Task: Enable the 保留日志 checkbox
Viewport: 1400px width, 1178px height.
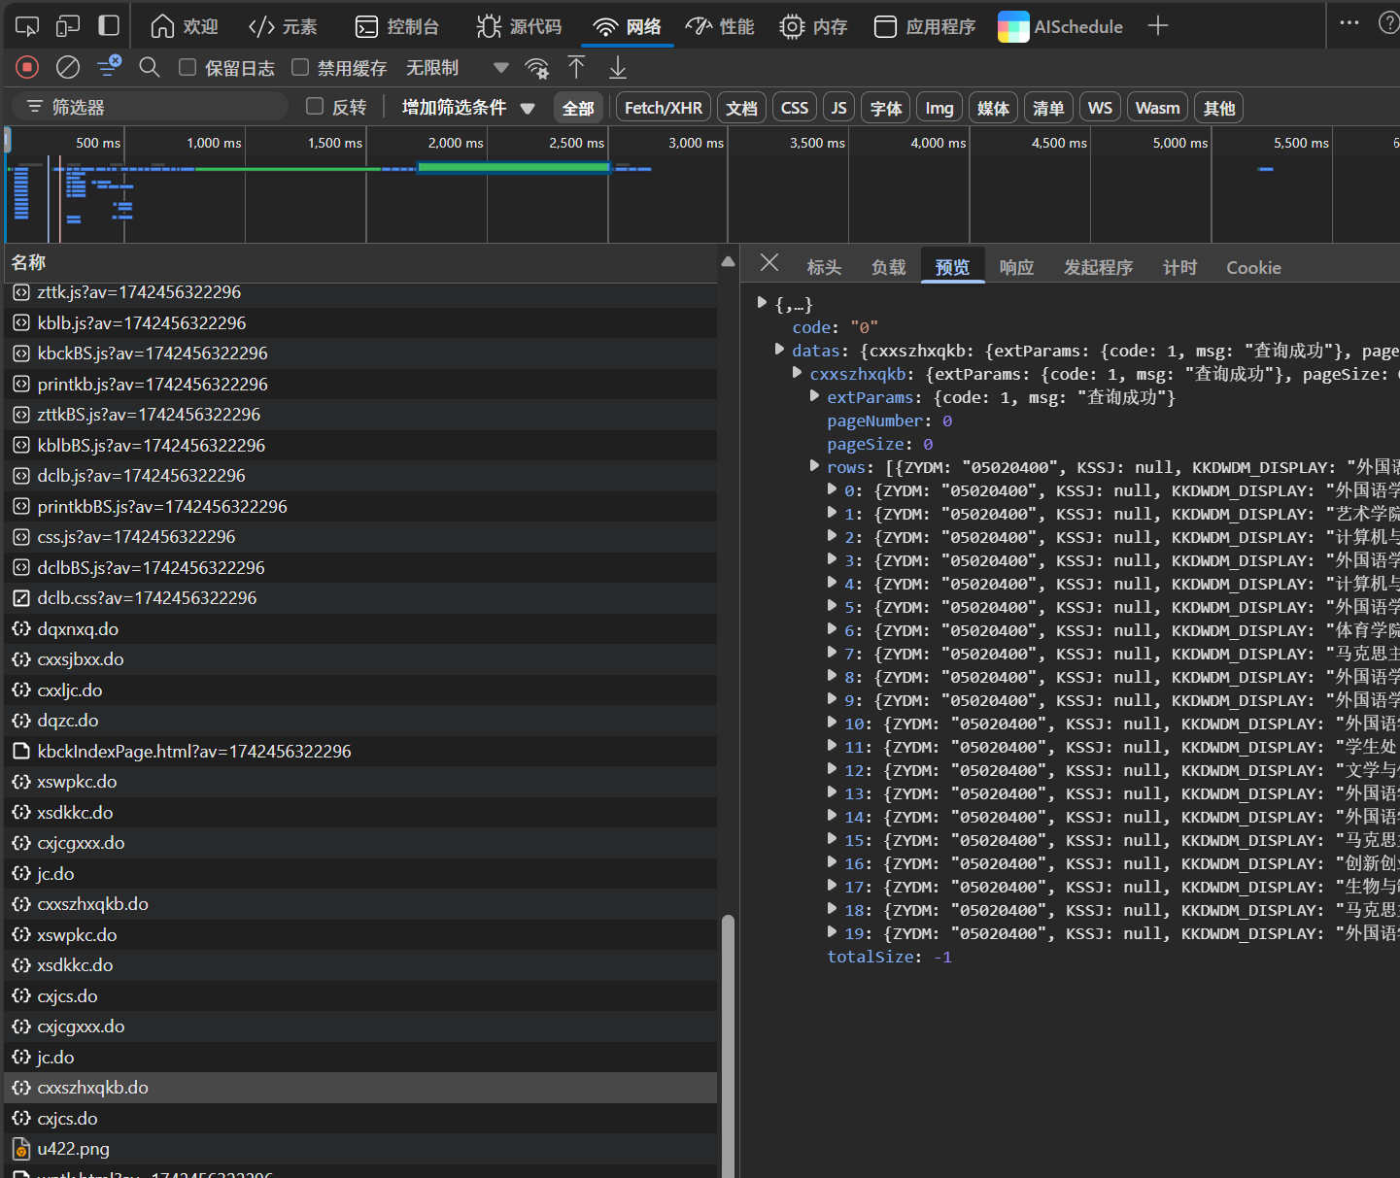Action: point(188,67)
